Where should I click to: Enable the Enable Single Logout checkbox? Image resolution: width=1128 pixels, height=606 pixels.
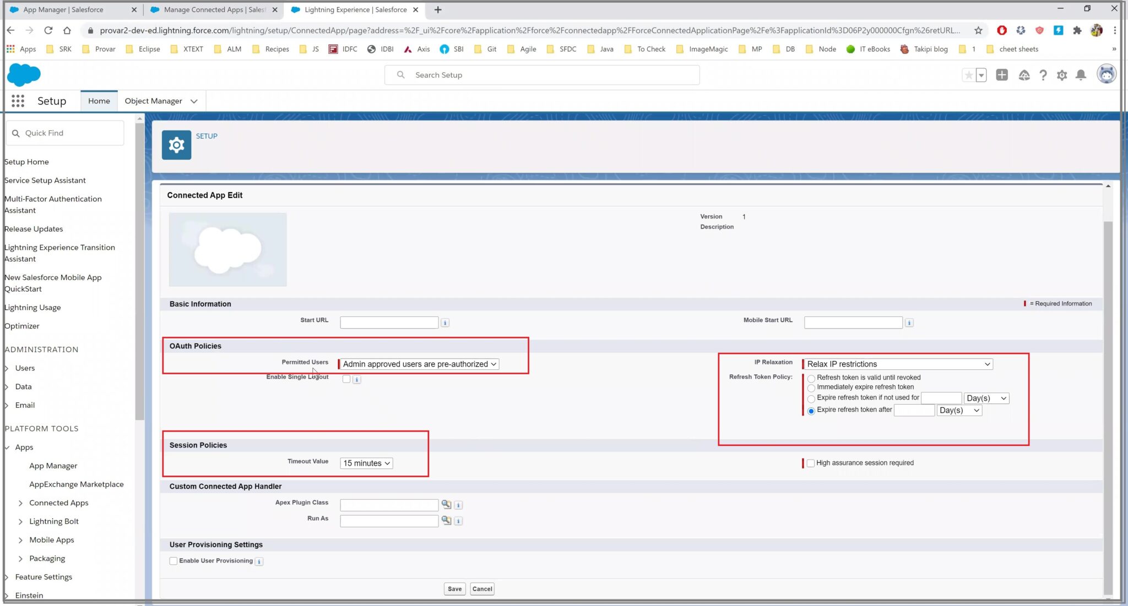pyautogui.click(x=346, y=379)
